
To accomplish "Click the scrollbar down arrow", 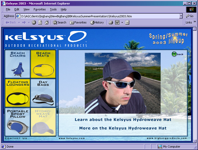I will point(195,141).
